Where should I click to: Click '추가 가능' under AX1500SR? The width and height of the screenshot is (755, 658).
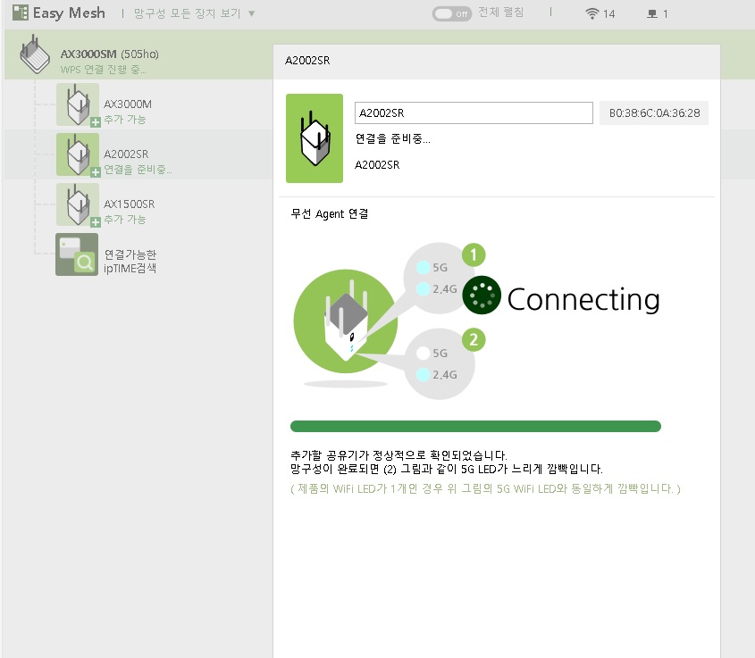[125, 220]
